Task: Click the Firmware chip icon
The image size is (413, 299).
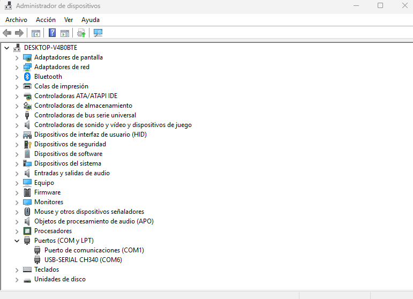Action: point(27,192)
